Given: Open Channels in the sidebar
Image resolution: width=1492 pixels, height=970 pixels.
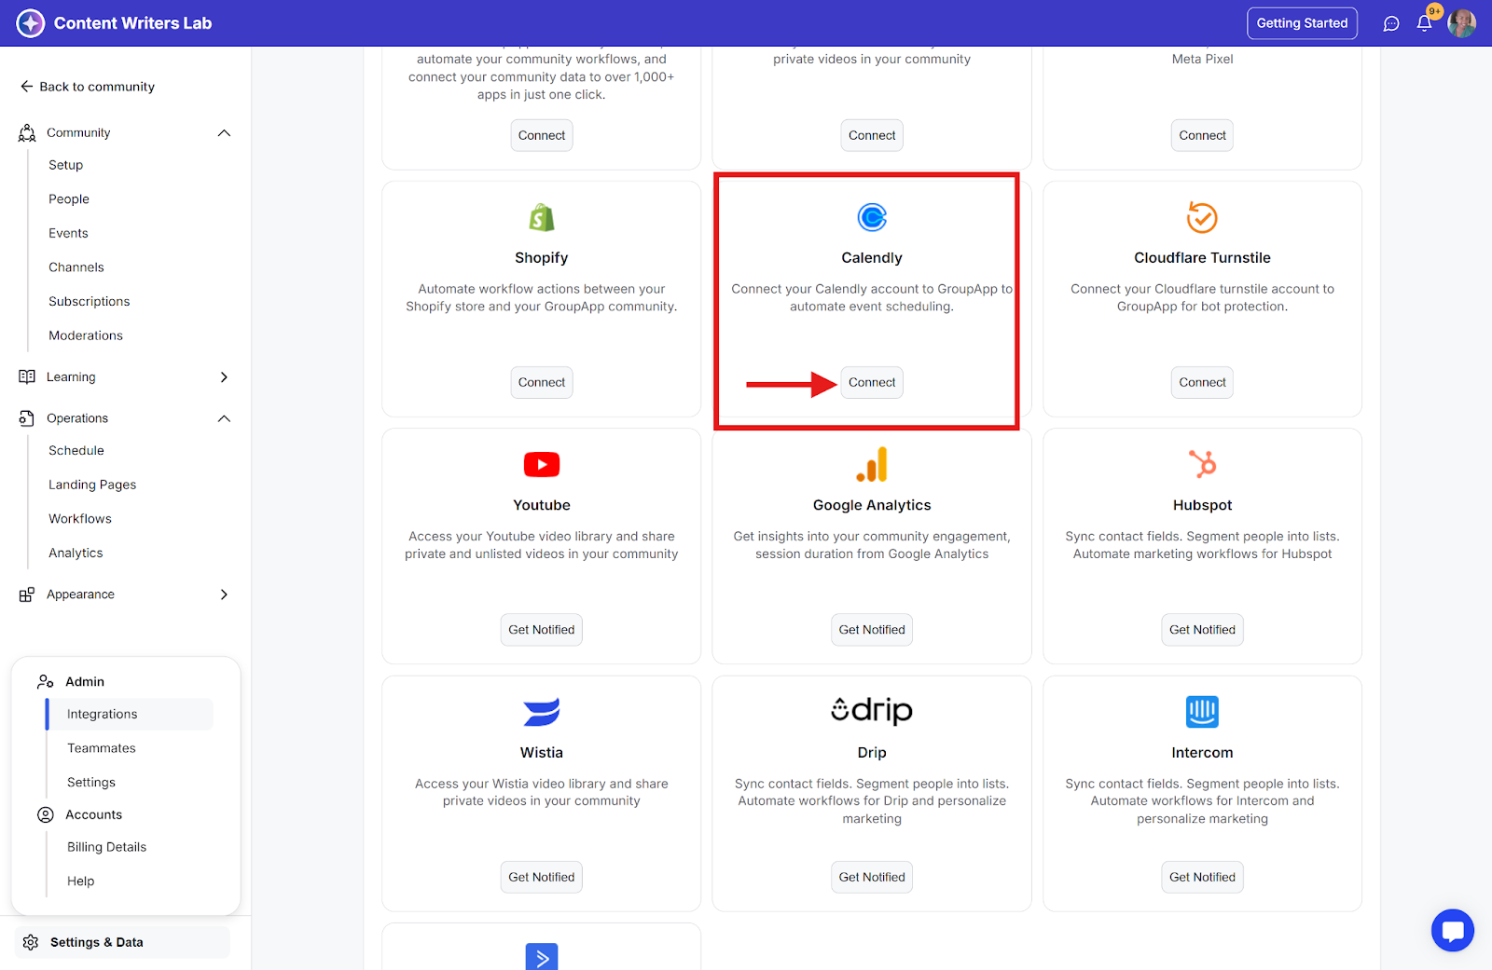Looking at the screenshot, I should [76, 267].
